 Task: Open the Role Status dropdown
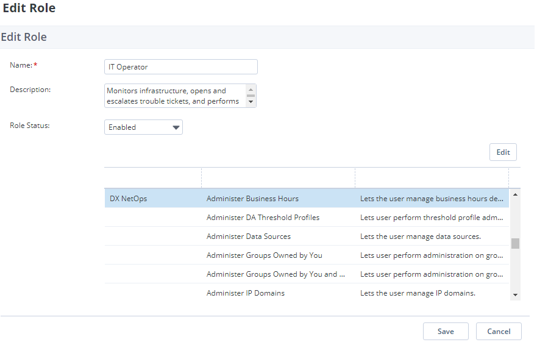point(143,127)
